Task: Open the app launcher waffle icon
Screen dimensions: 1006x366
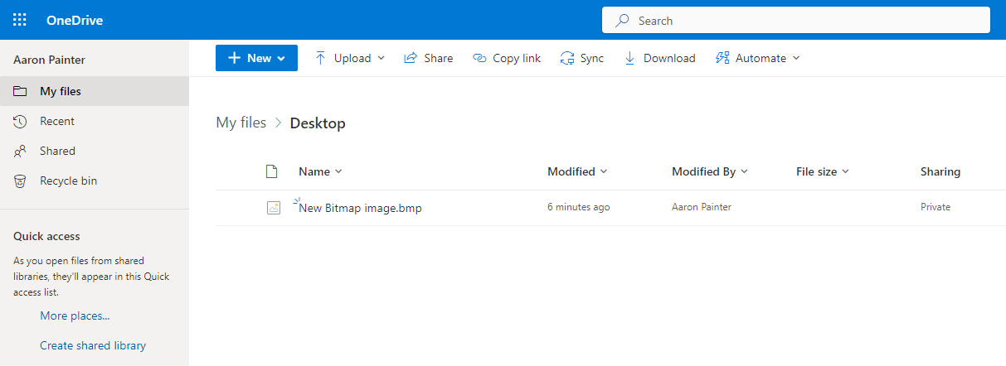Action: pos(20,20)
